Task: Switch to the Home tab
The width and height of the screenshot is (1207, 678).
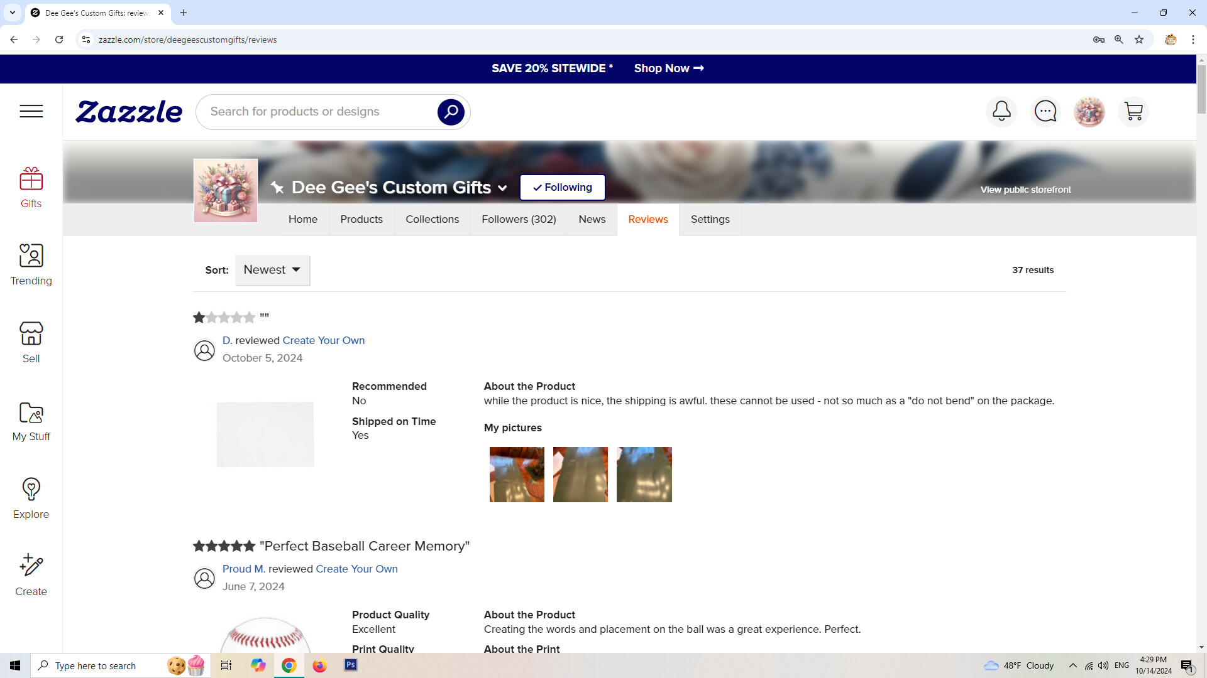Action: click(303, 219)
